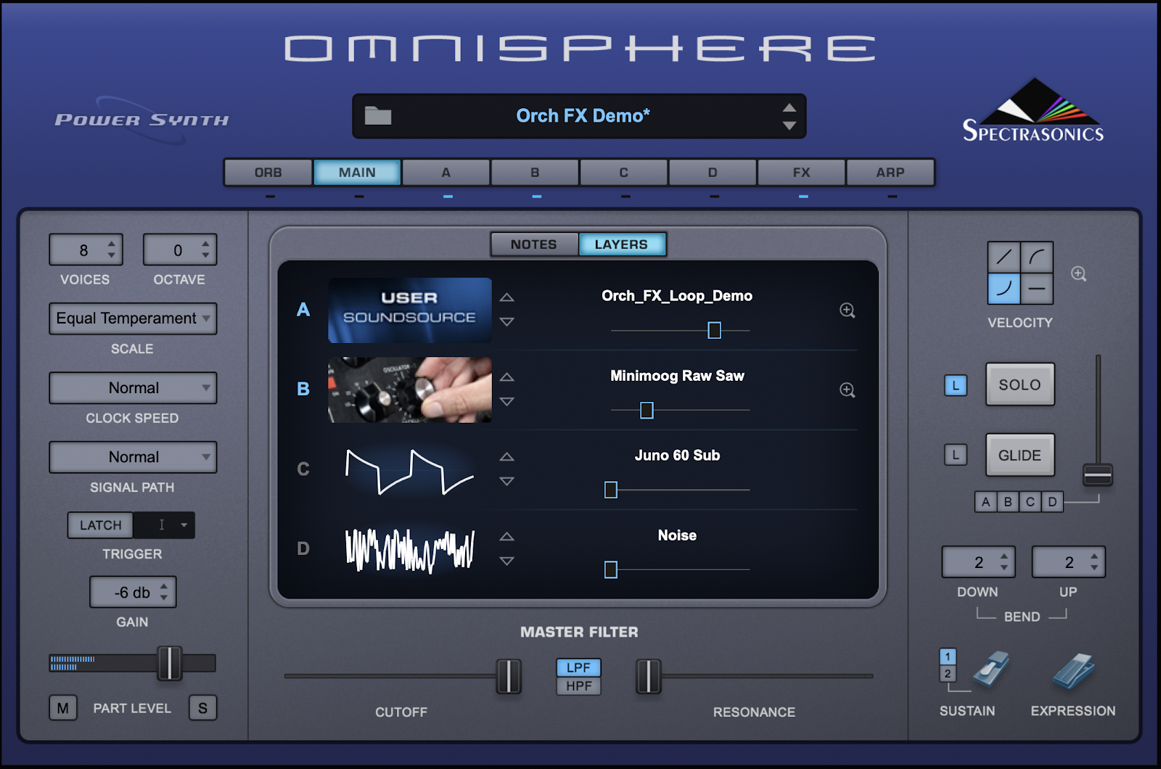
Task: Open layer C tab
Action: coord(624,173)
